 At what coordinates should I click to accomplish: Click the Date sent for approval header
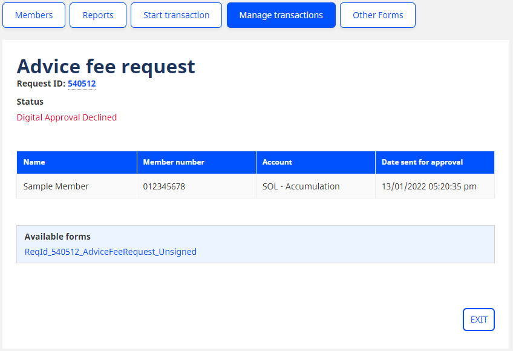click(420, 162)
